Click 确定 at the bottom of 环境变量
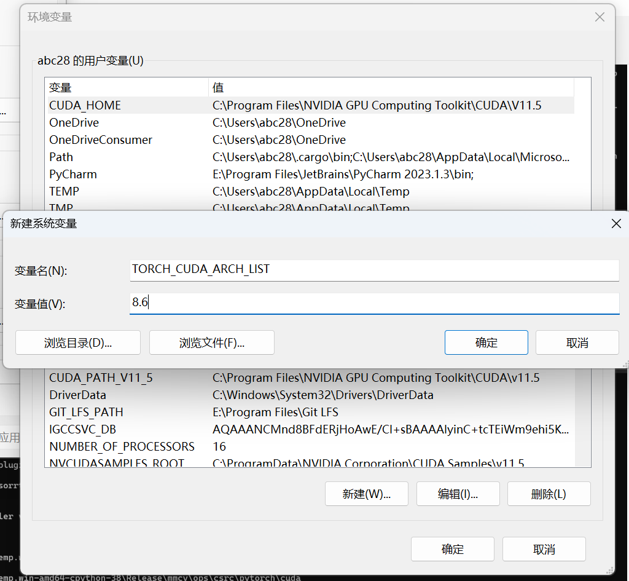 [x=453, y=549]
